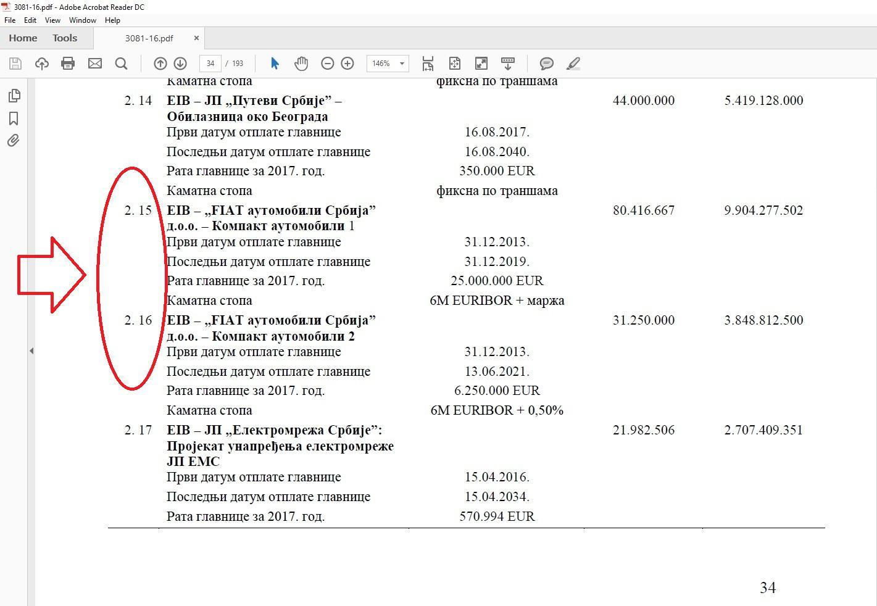Open the Find text magnifier icon
This screenshot has width=877, height=606.
[x=121, y=64]
